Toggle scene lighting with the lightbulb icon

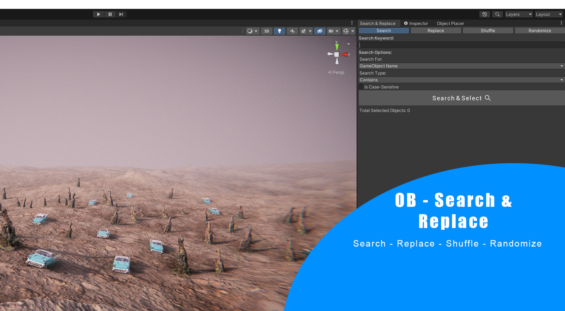pos(279,31)
